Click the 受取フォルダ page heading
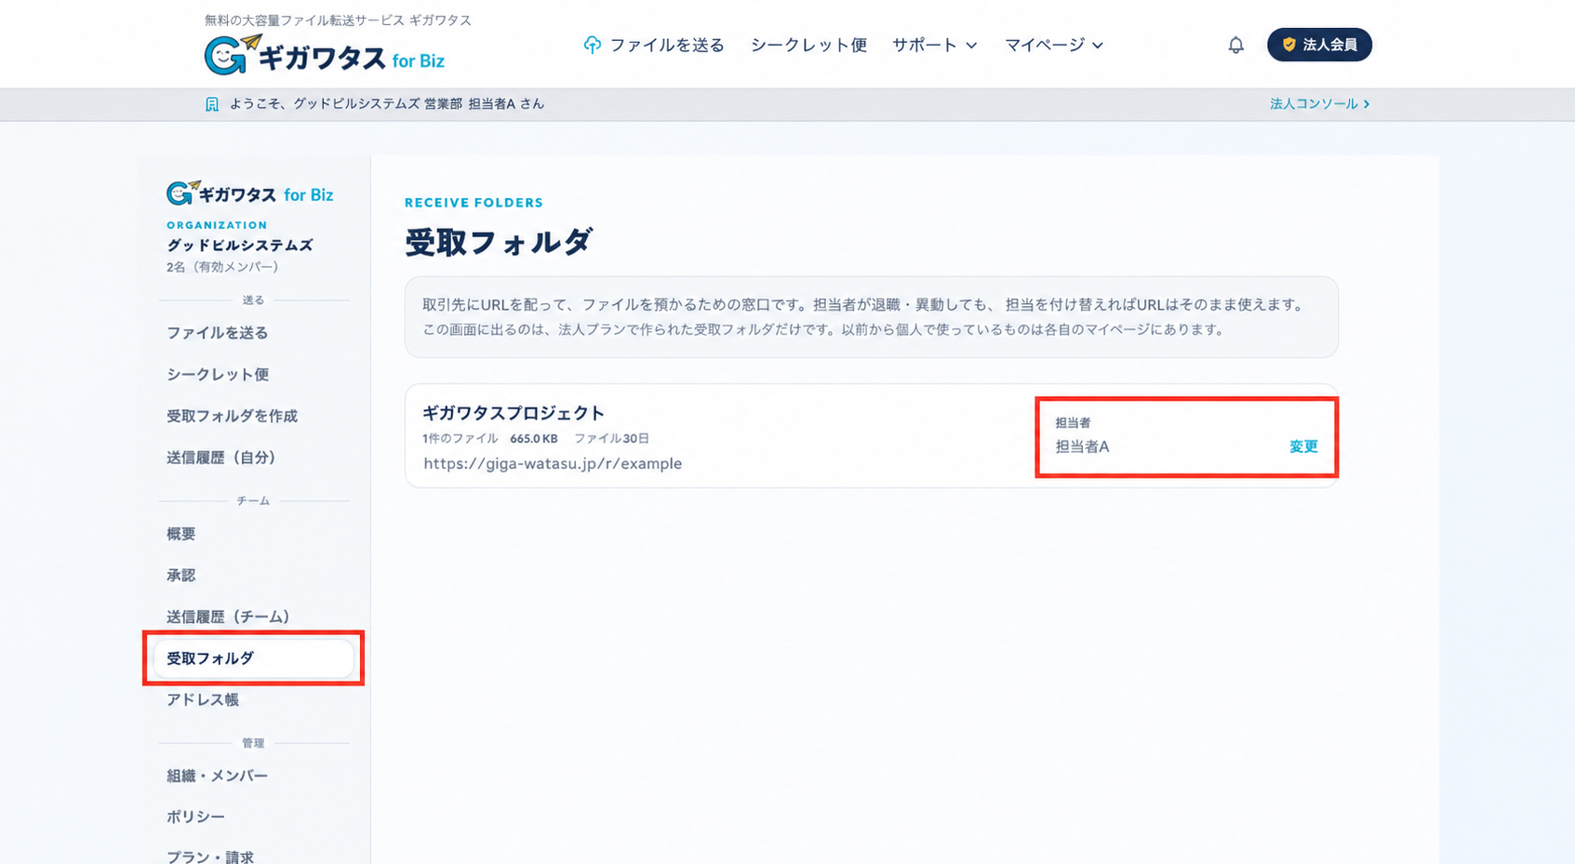This screenshot has width=1575, height=864. (x=498, y=243)
